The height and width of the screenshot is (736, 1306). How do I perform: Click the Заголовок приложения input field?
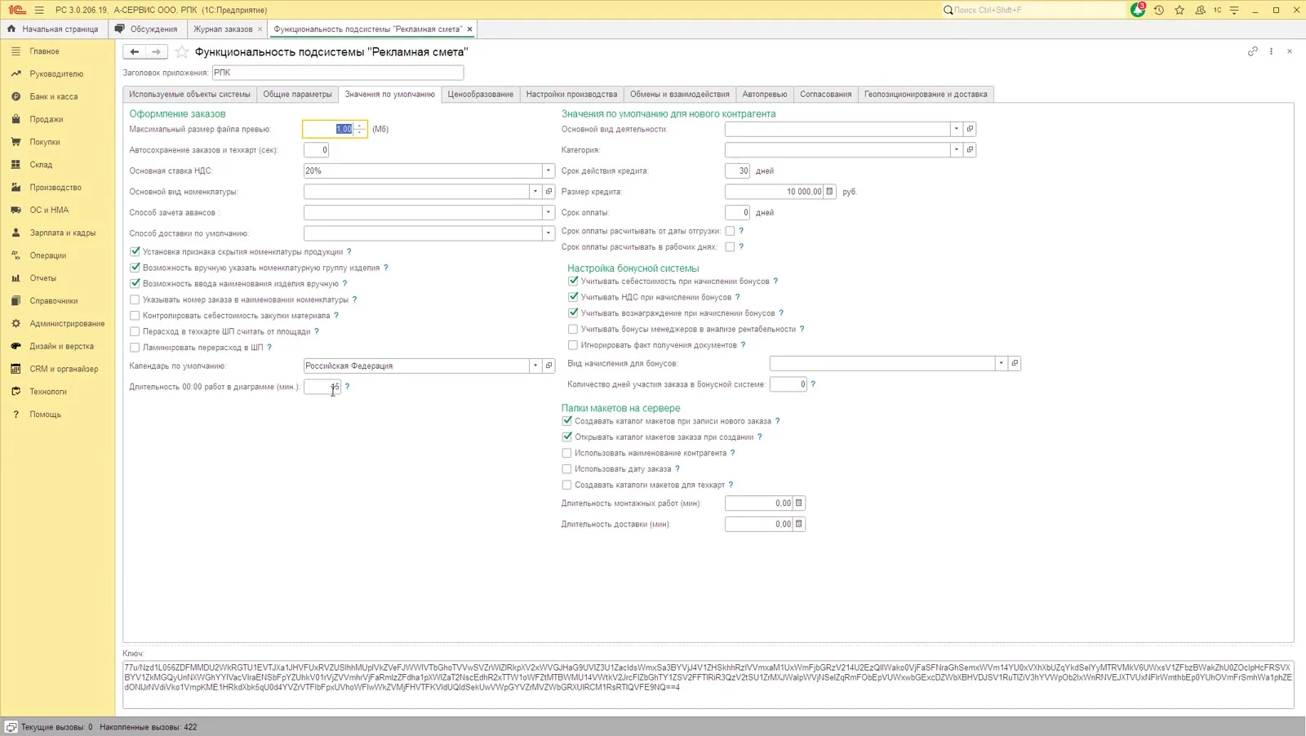pyautogui.click(x=338, y=73)
